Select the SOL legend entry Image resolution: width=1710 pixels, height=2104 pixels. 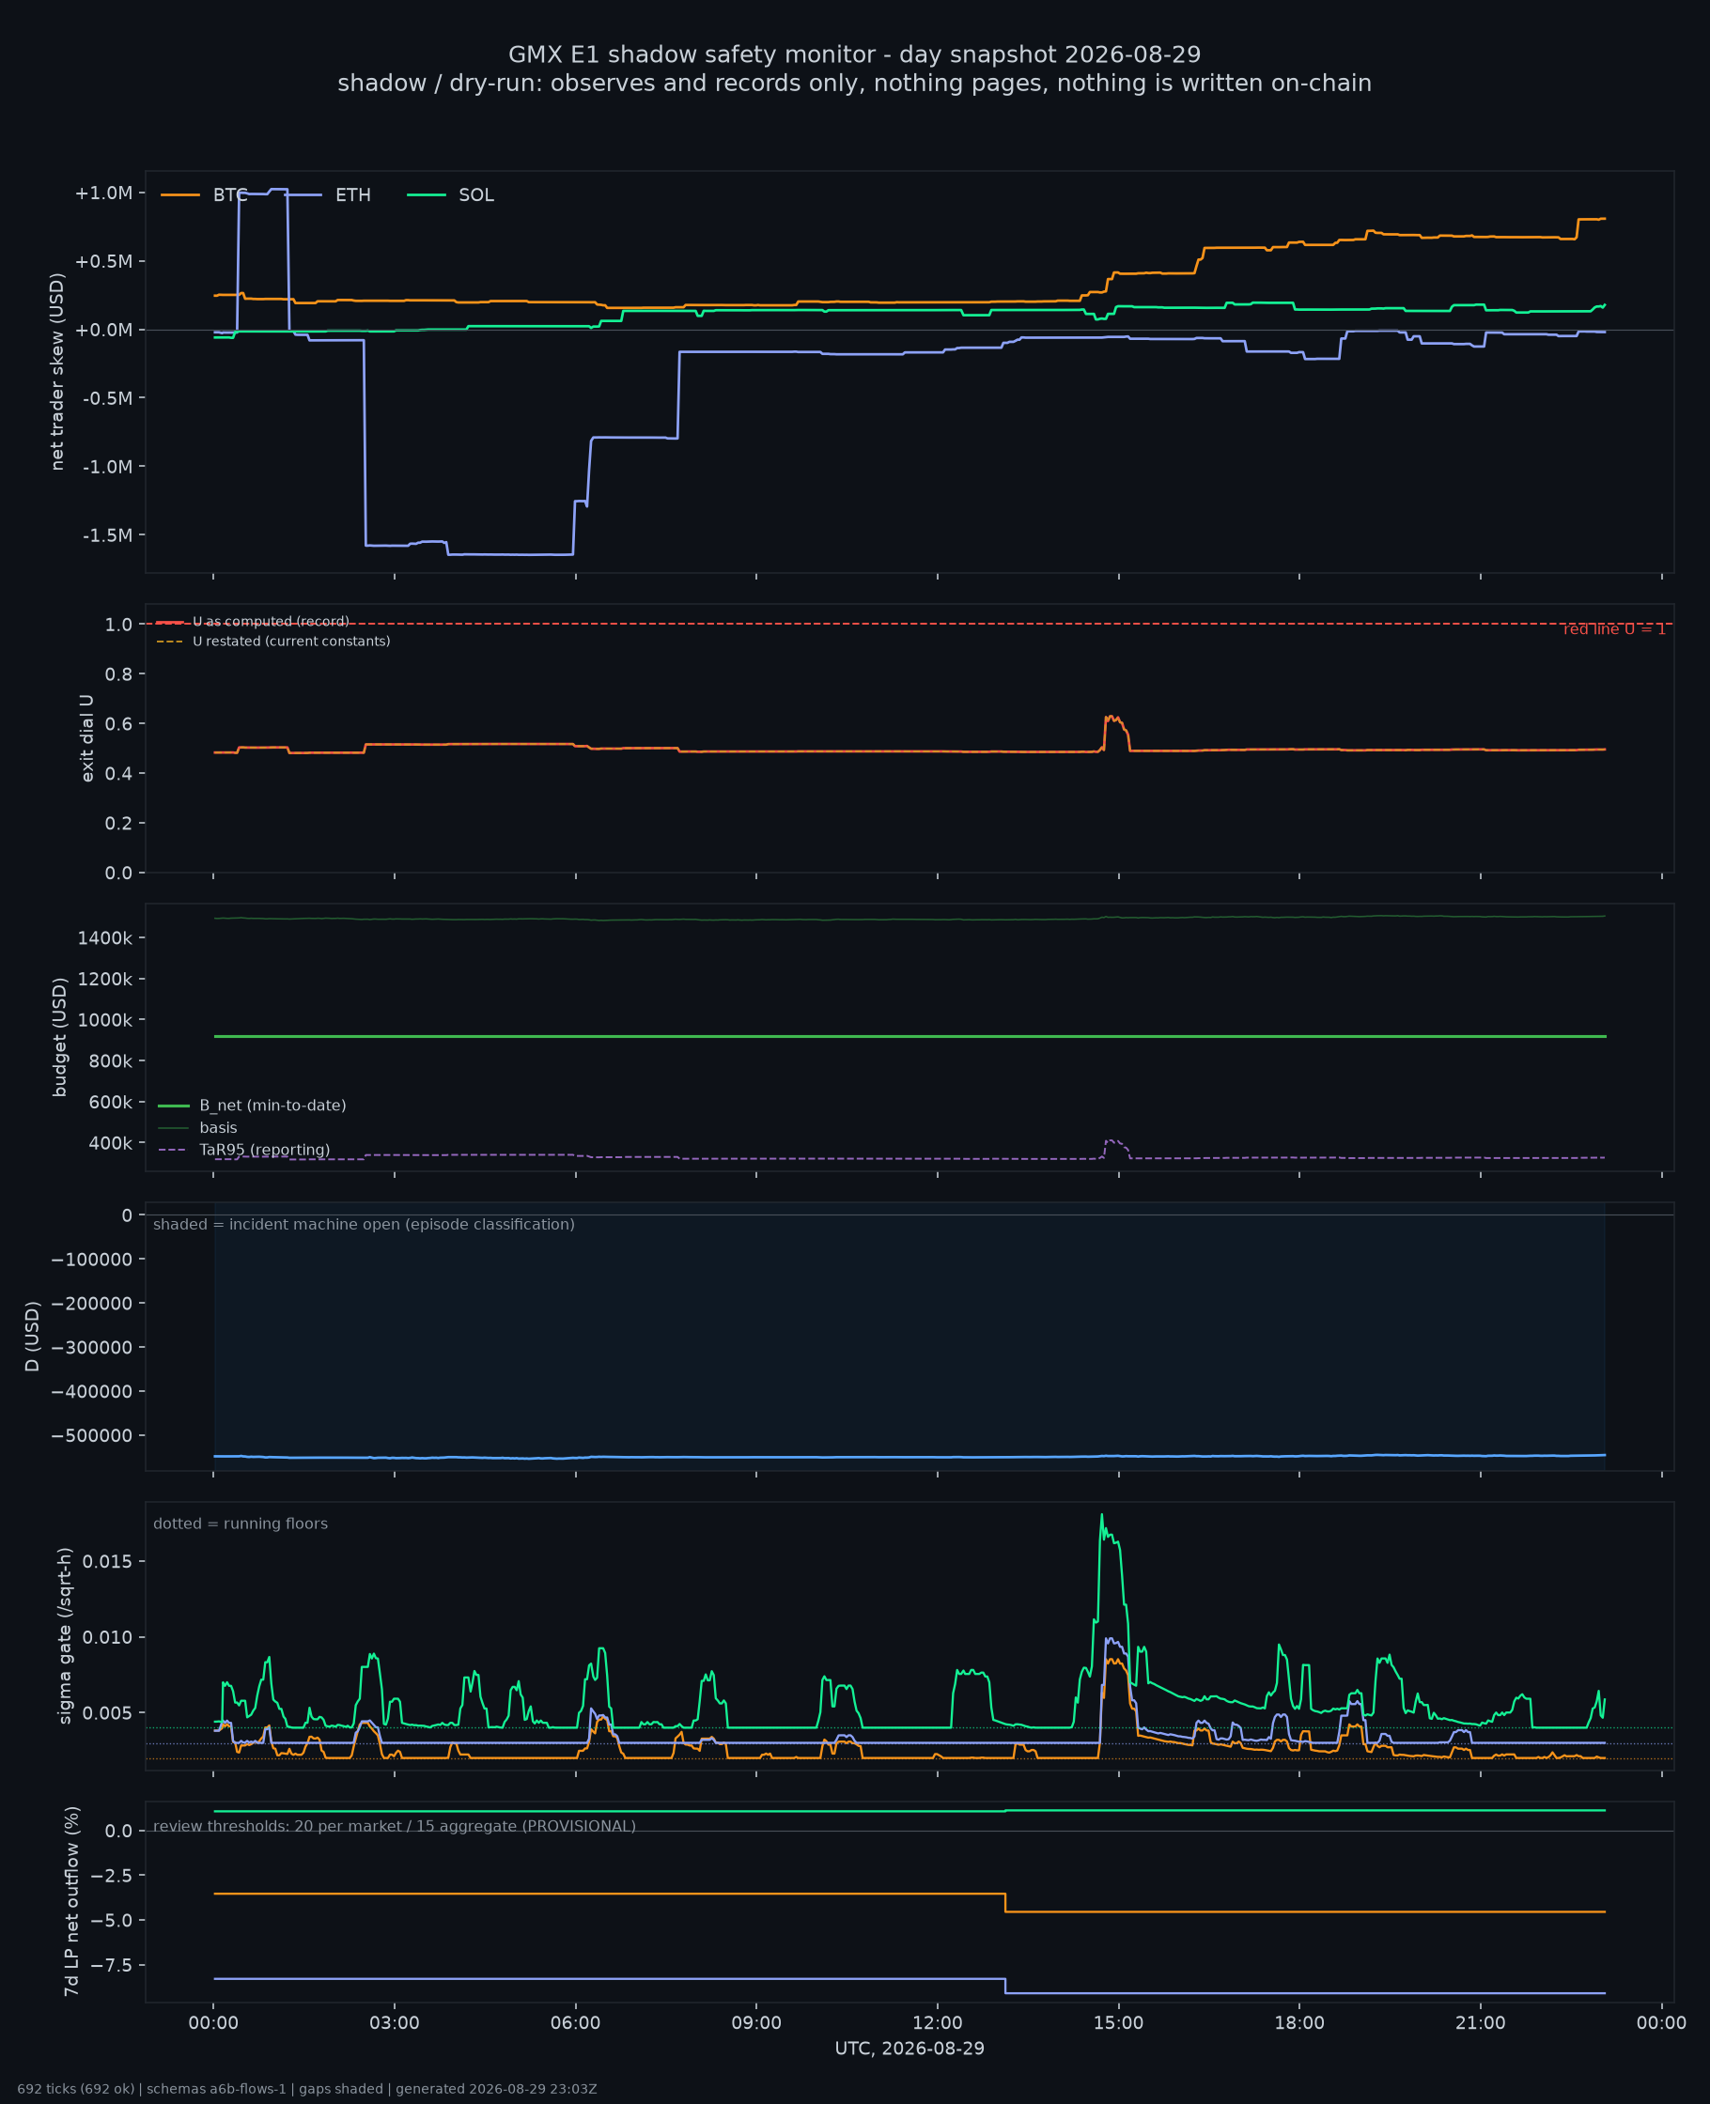tap(450, 195)
